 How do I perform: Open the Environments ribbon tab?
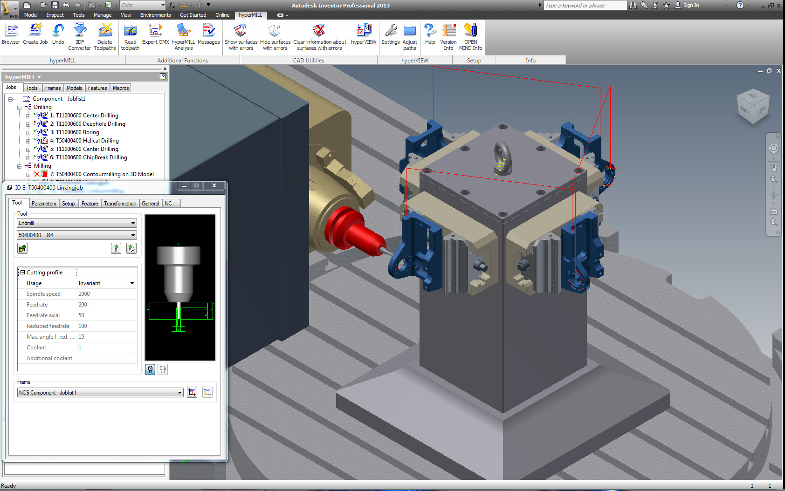[155, 15]
